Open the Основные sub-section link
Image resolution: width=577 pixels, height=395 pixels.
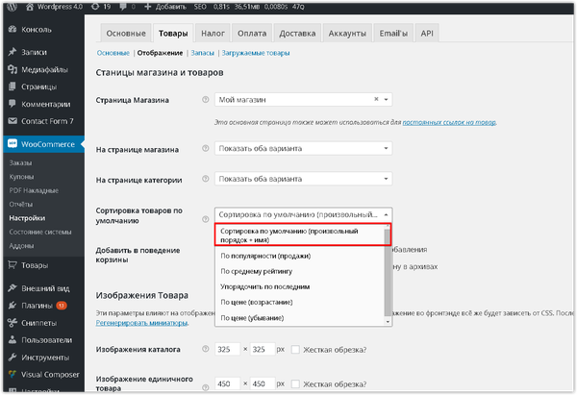[113, 53]
